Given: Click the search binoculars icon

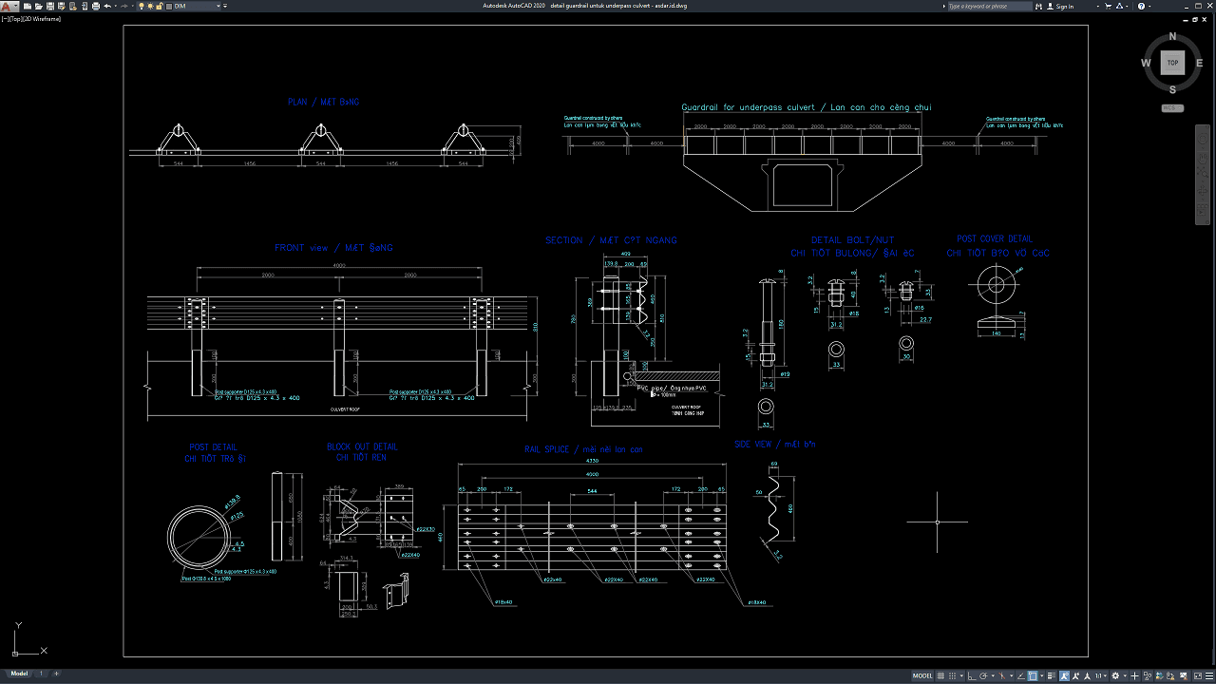Looking at the screenshot, I should [x=1038, y=6].
